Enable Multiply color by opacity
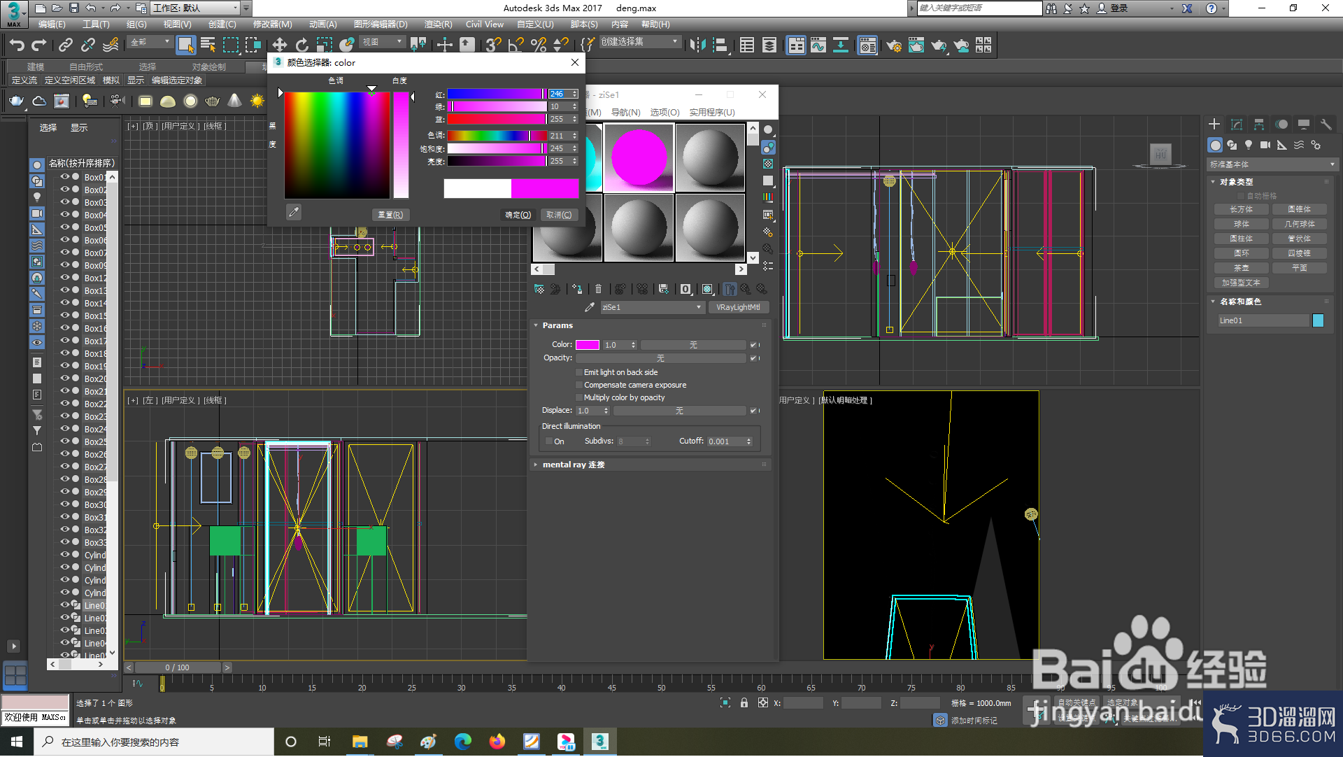 click(579, 397)
